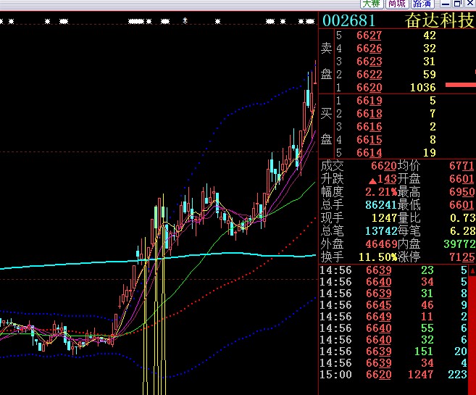Restore the window using the restore button
This screenshot has height=395, width=476.
coord(458,4)
